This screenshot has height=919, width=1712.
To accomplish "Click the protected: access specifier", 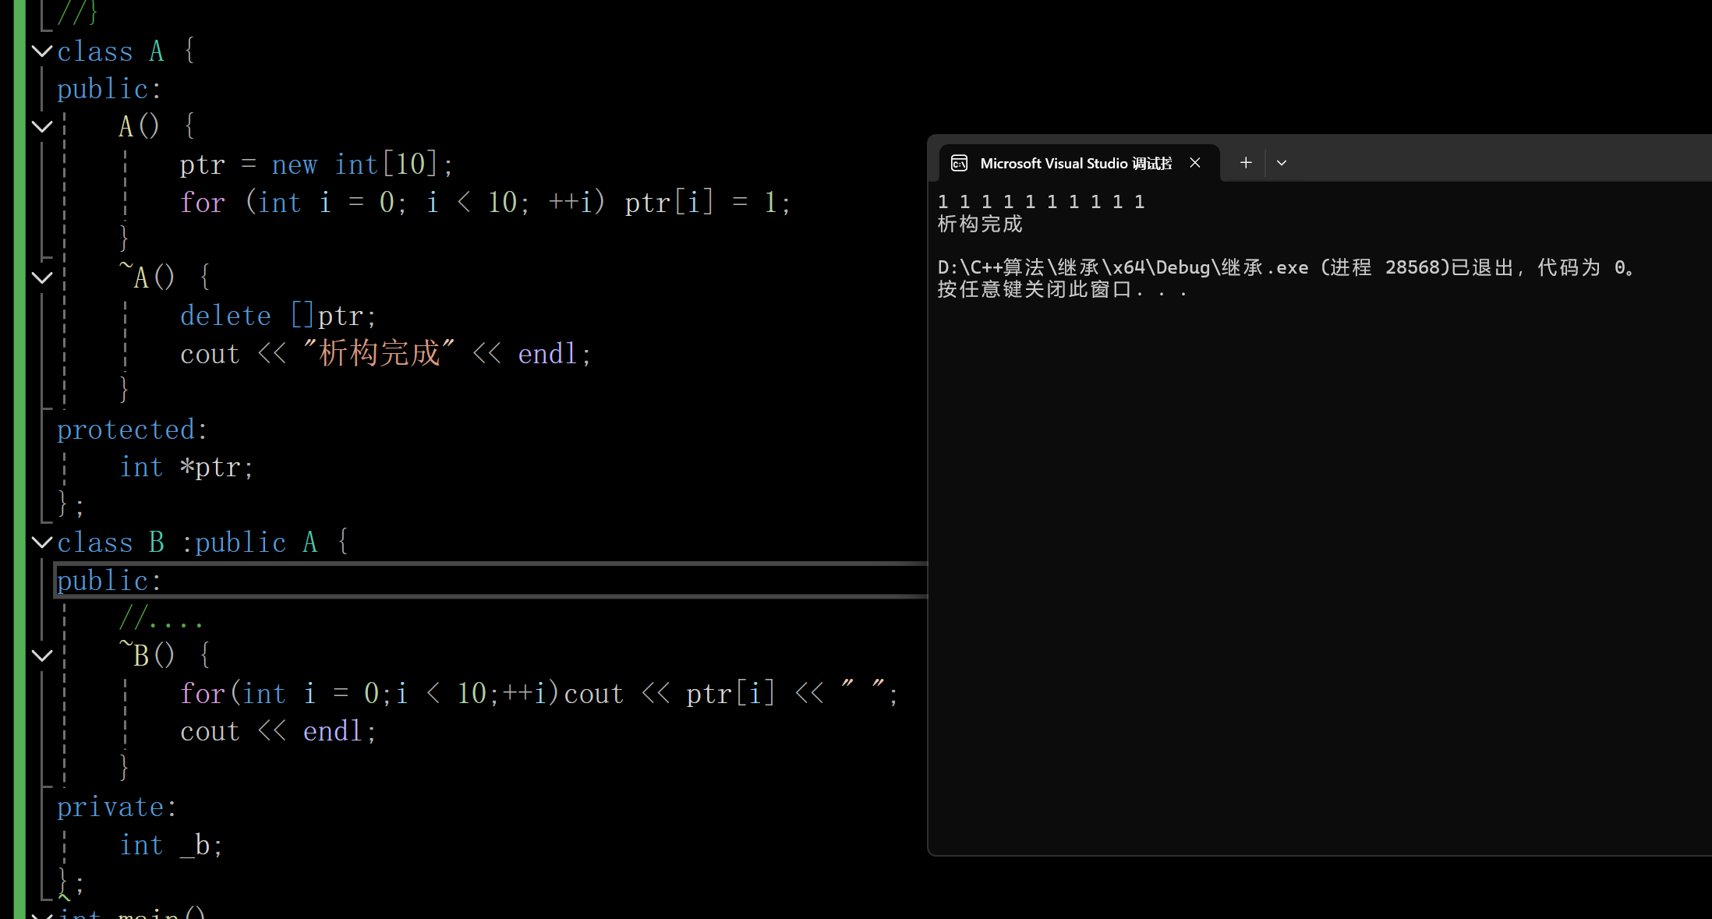I will click(x=132, y=430).
